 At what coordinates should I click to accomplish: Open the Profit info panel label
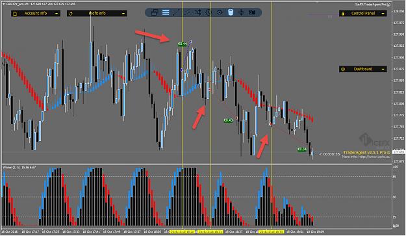(97, 13)
